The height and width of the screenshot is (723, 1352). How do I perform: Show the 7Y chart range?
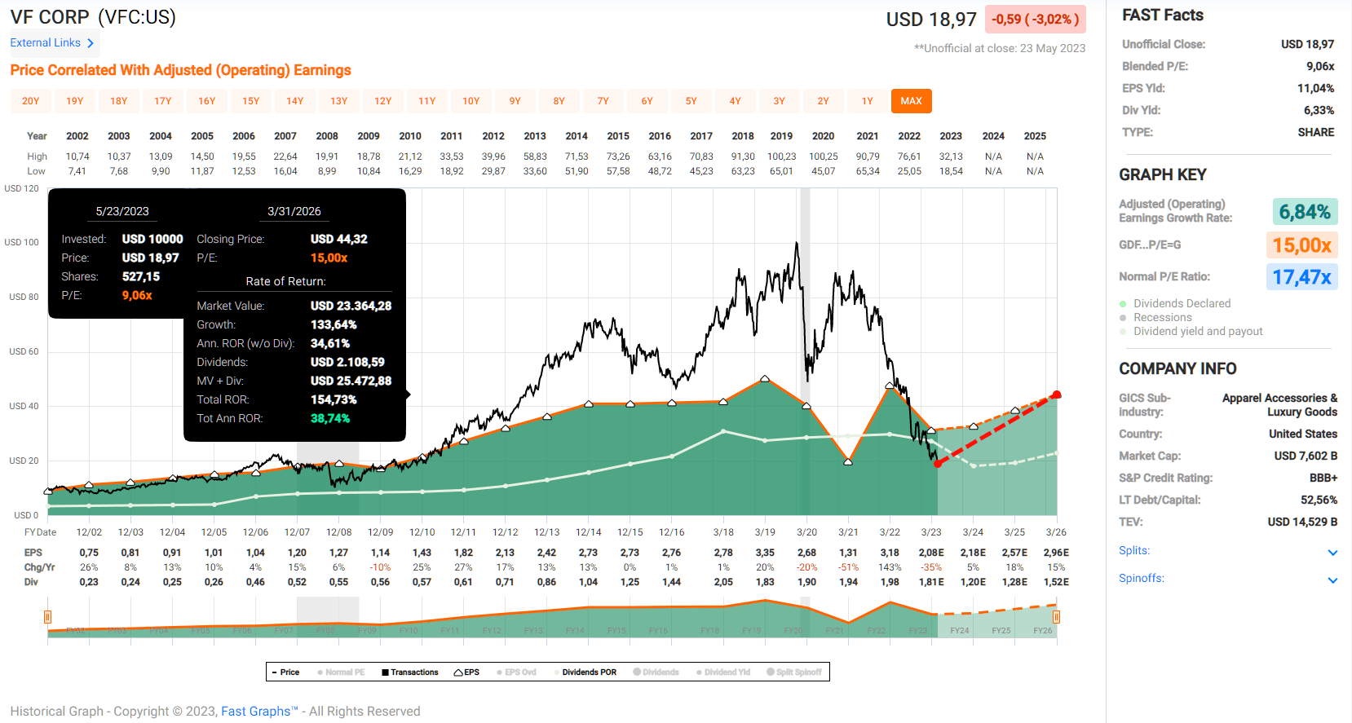(603, 101)
